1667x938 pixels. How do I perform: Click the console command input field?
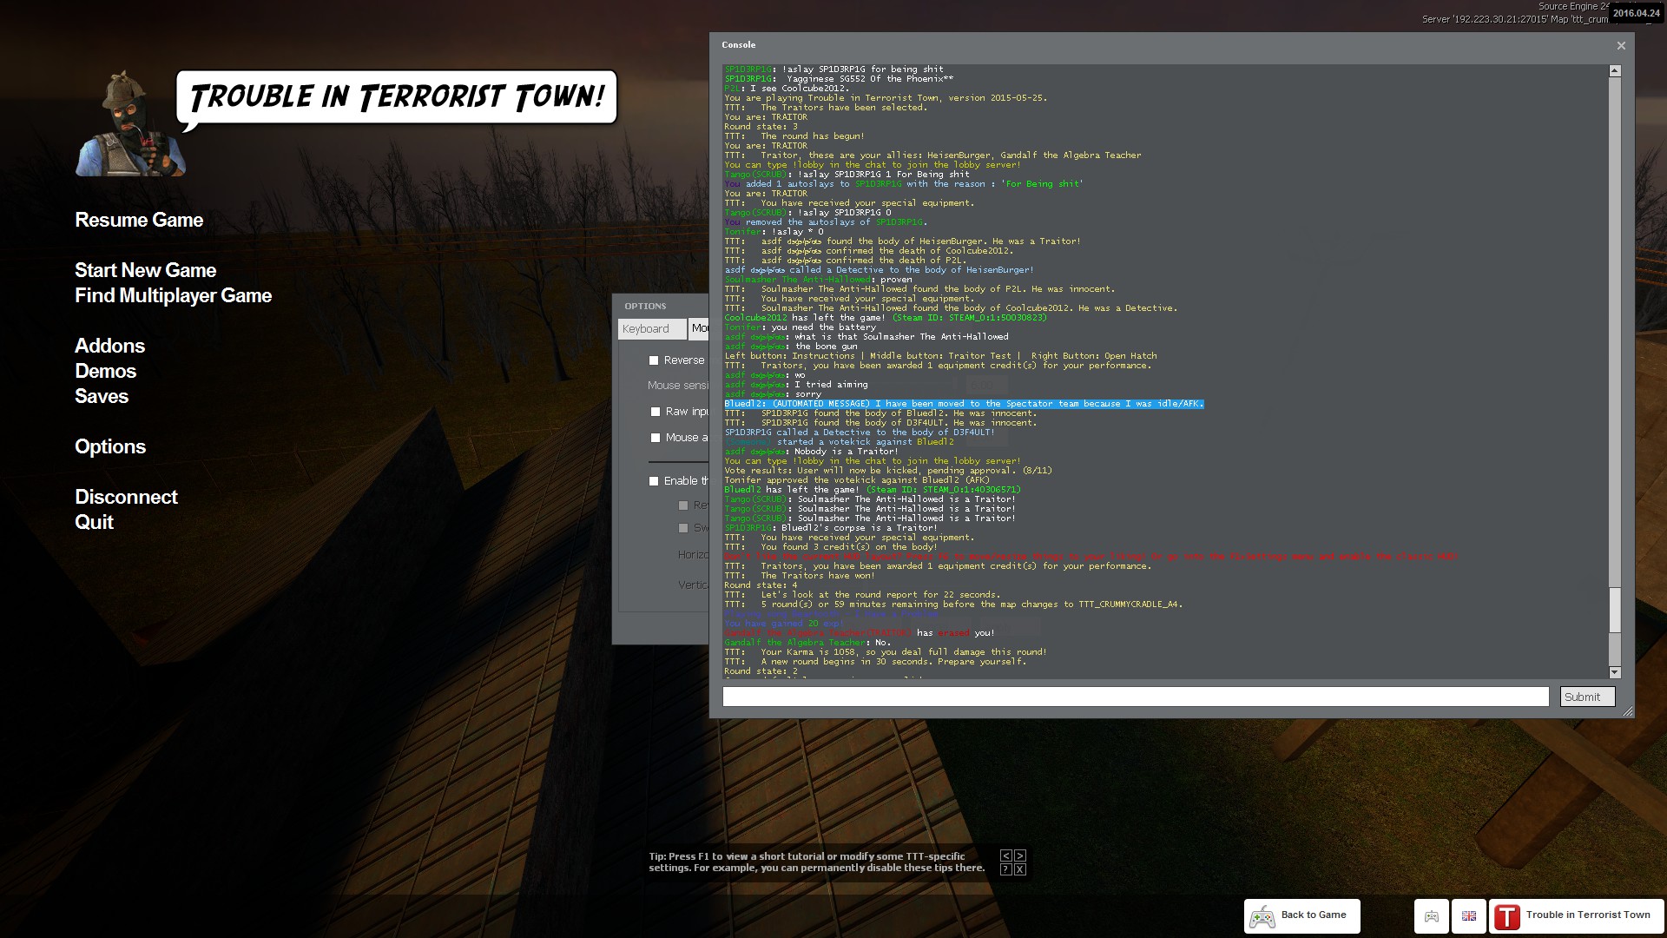(1135, 697)
